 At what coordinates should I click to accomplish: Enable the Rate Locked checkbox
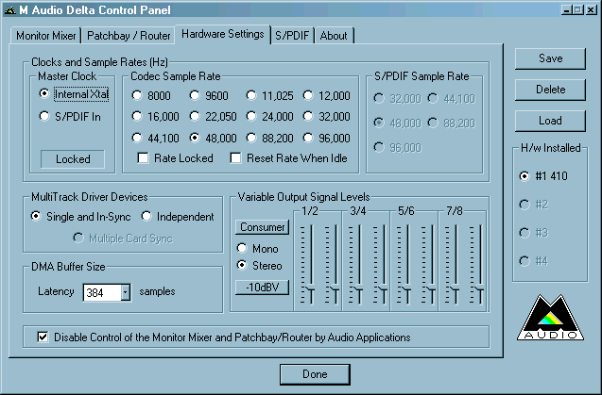(144, 157)
